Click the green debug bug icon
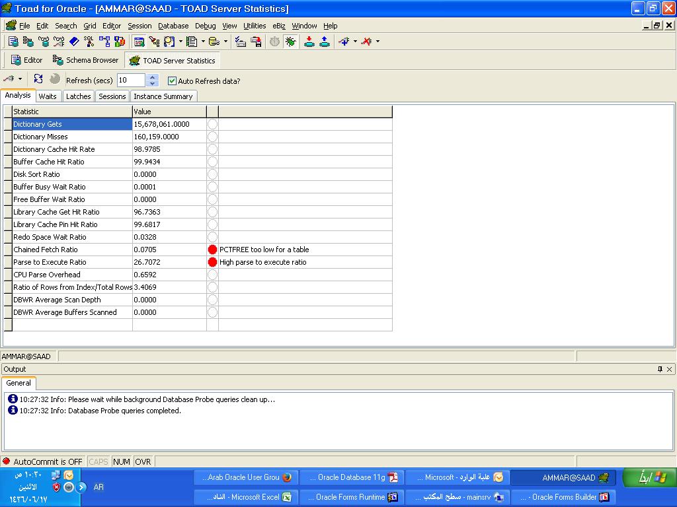This screenshot has width=677, height=507. [x=290, y=42]
